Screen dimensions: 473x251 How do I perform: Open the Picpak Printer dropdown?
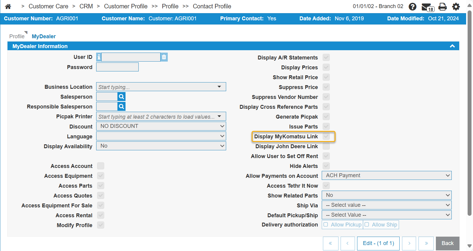[x=161, y=116]
